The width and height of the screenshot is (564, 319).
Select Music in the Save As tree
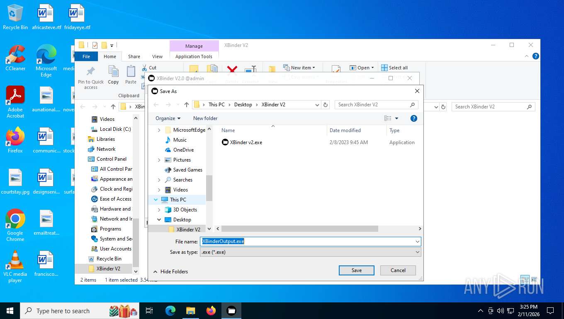(x=180, y=140)
